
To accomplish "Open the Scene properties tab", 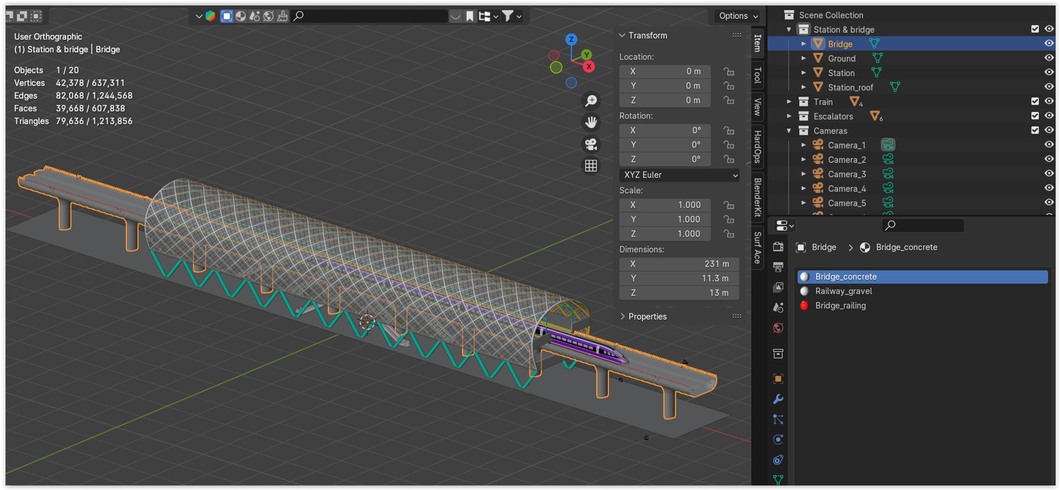I will pos(778,307).
